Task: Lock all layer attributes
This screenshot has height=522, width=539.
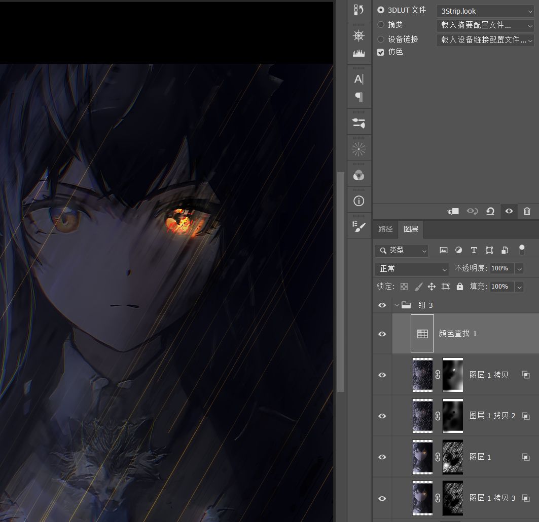Action: (460, 287)
